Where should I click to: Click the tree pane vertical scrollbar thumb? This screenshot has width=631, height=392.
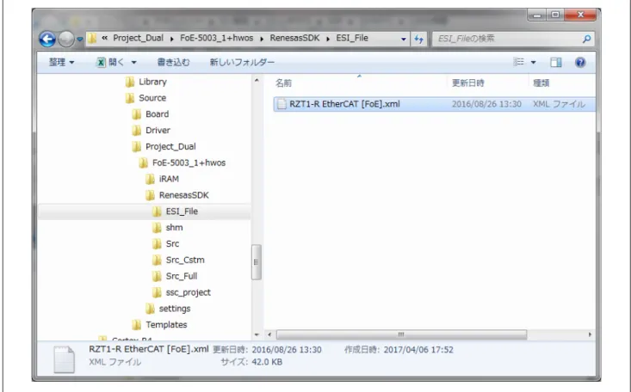[256, 262]
